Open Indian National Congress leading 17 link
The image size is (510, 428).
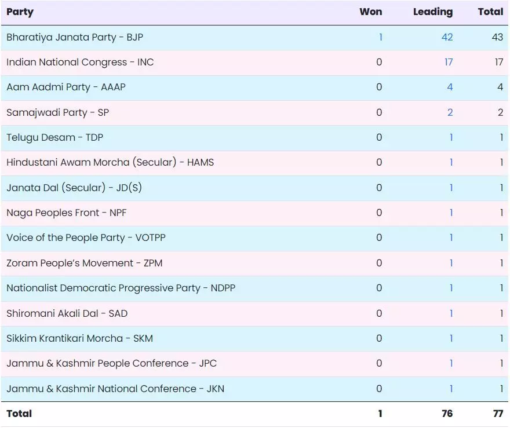coord(448,62)
